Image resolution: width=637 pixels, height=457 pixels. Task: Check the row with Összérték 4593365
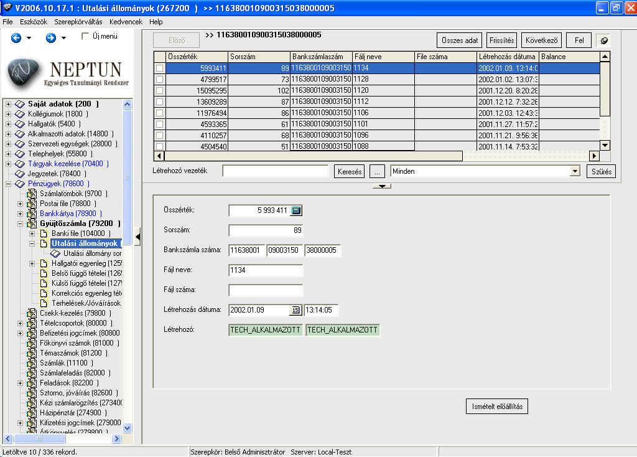[160, 124]
